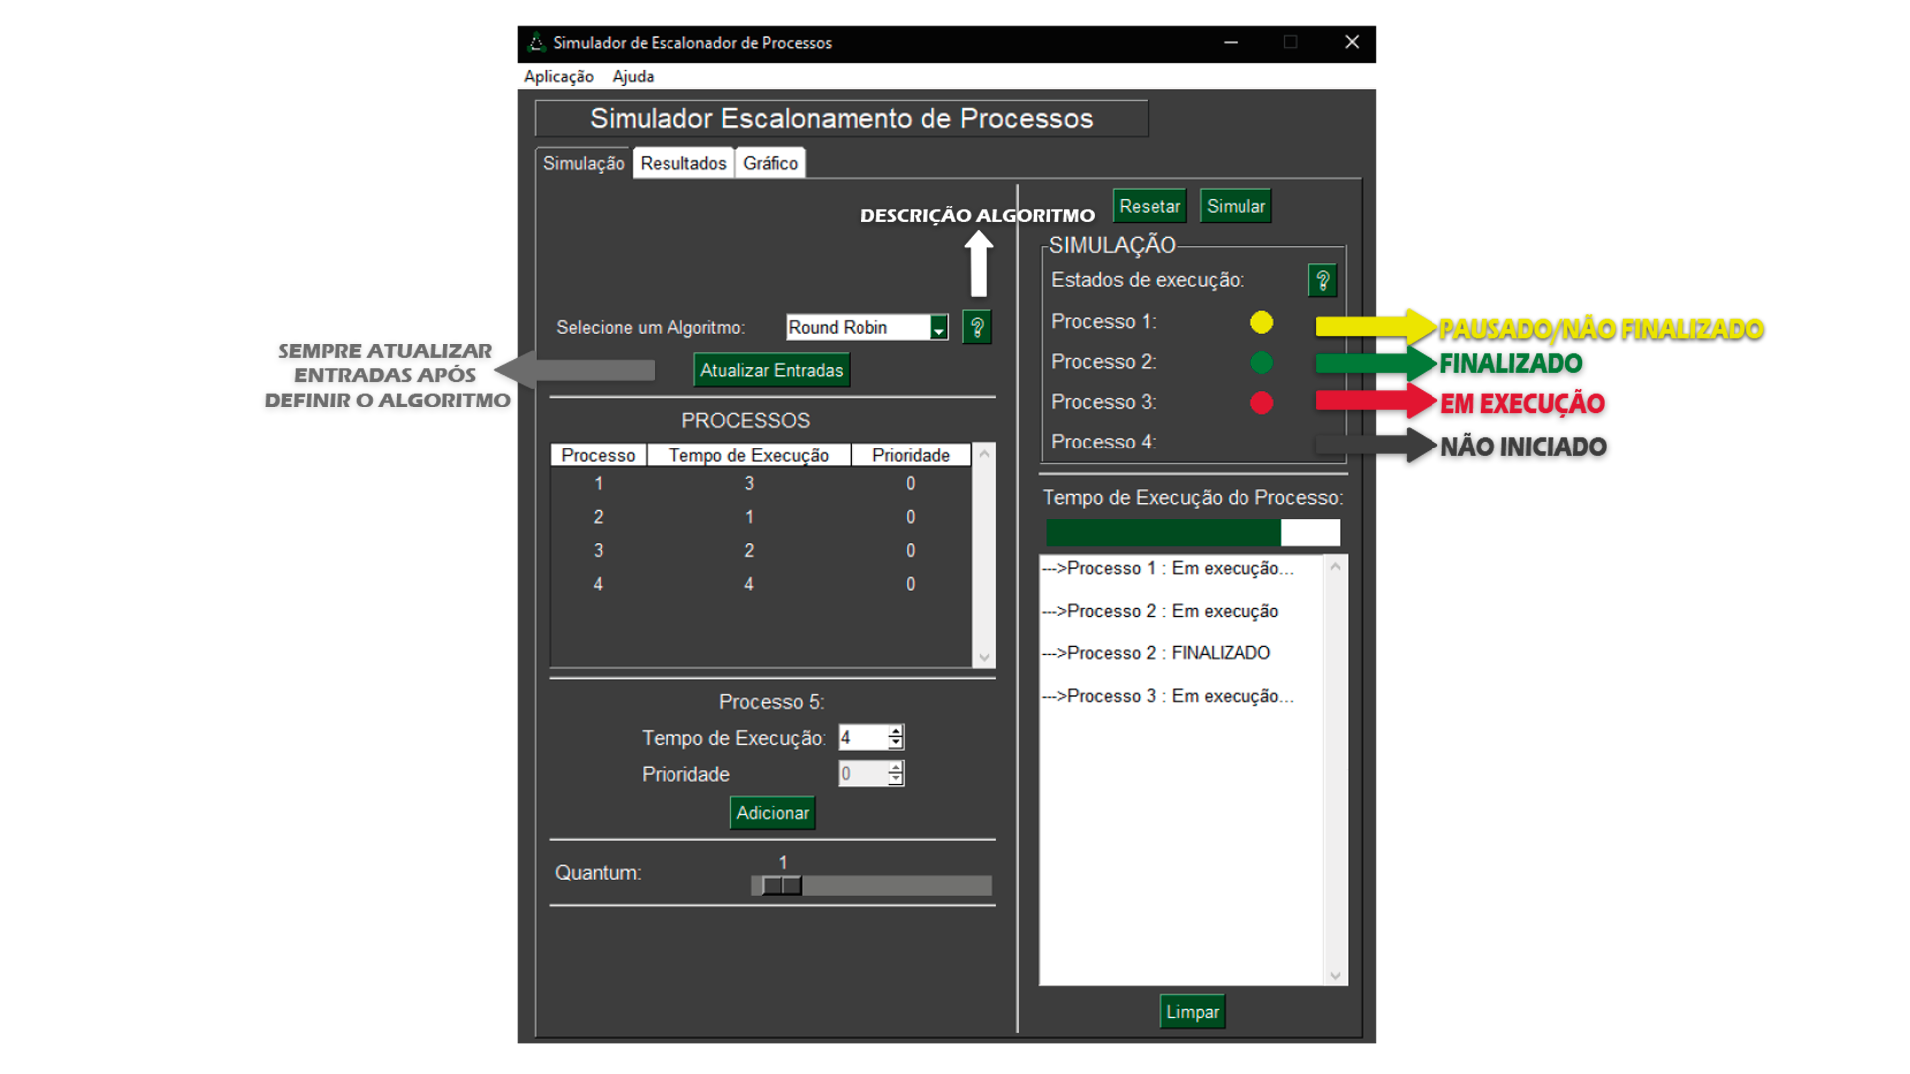
Task: Click the processes list scrollbar down arrow
Action: coord(984,656)
